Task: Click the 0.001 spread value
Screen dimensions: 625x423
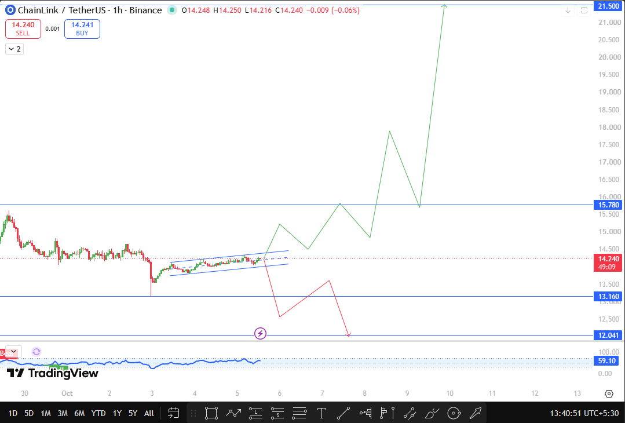Action: [53, 29]
